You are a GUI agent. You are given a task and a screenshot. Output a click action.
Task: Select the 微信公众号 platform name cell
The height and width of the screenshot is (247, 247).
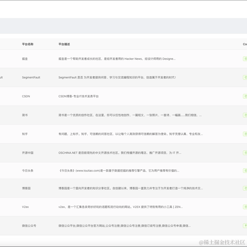(x=29, y=226)
